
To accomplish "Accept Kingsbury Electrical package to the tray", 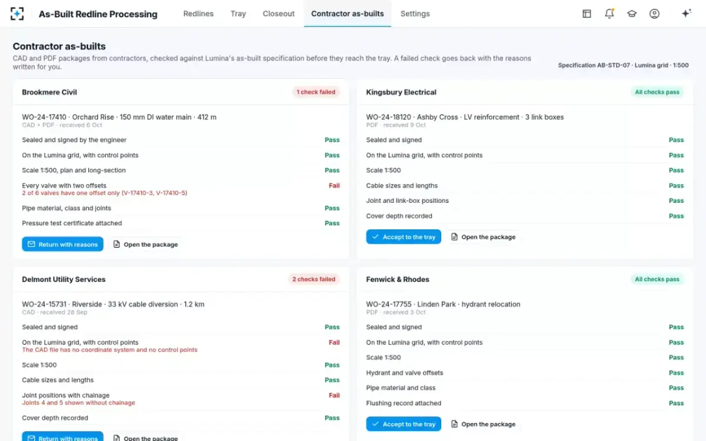I will coord(404,237).
